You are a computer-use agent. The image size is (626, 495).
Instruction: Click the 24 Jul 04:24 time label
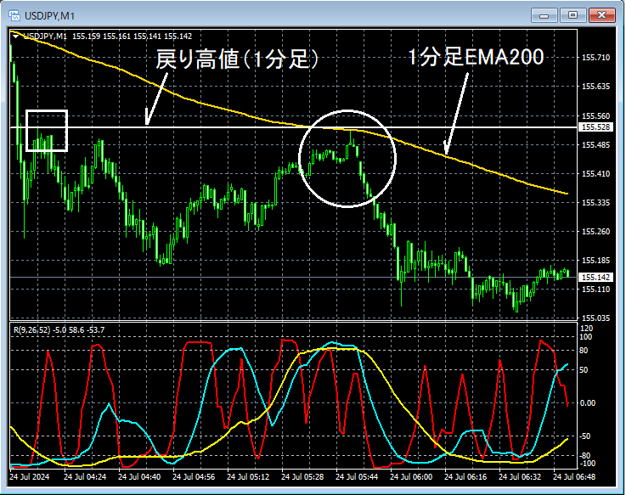pyautogui.click(x=85, y=477)
